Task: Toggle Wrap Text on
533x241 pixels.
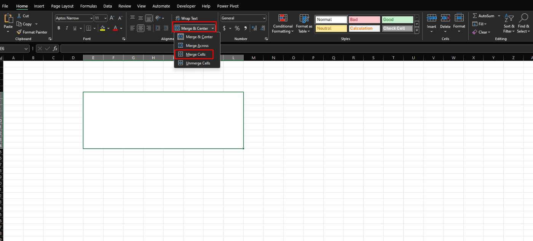Action: tap(187, 18)
